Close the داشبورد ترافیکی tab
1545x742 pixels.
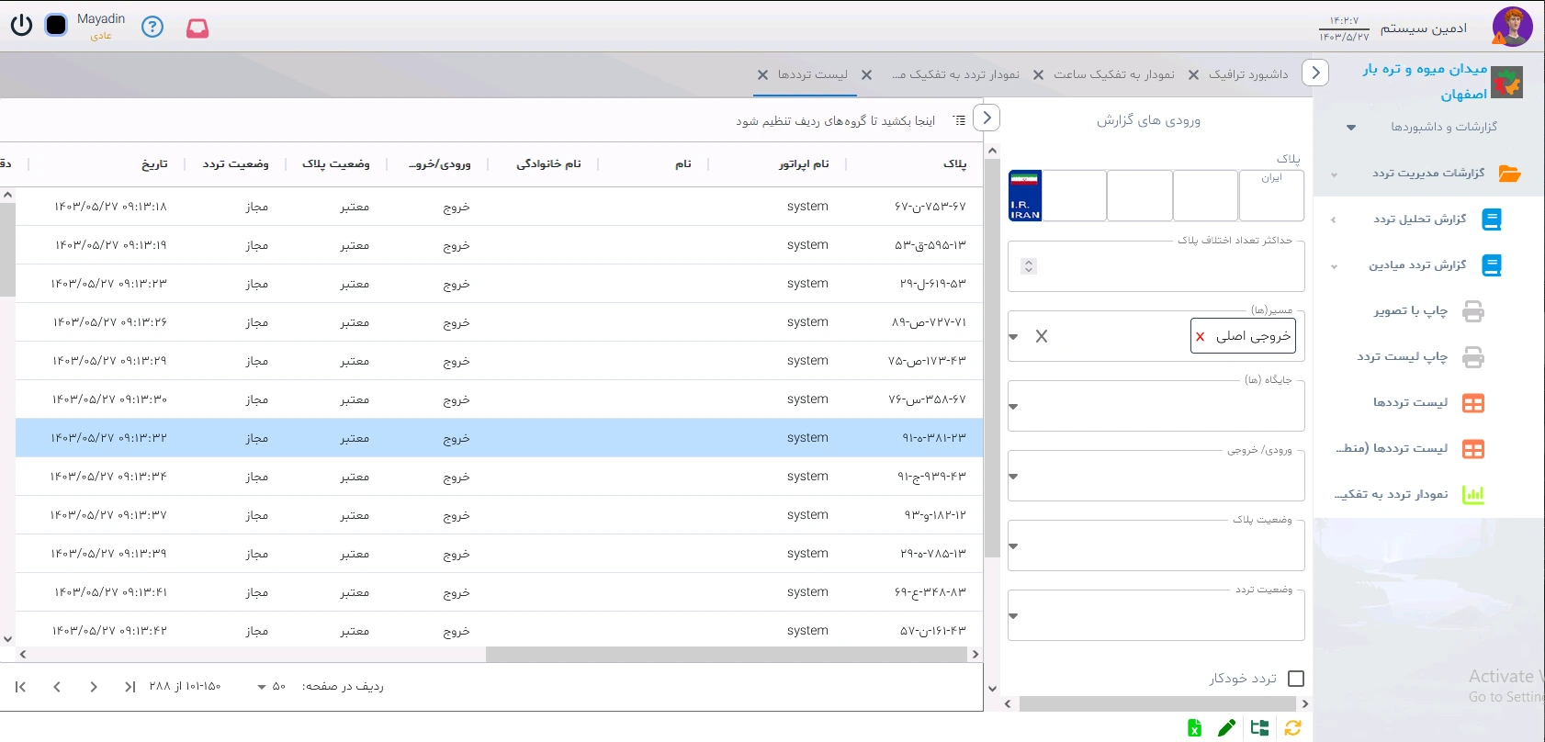point(1193,75)
